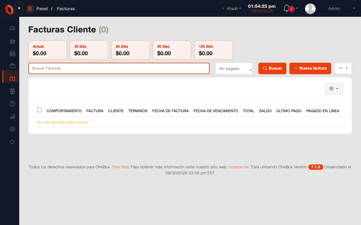This screenshot has width=361, height=225.
Task: Toggle the select-all invoices checkbox
Action: [x=39, y=110]
